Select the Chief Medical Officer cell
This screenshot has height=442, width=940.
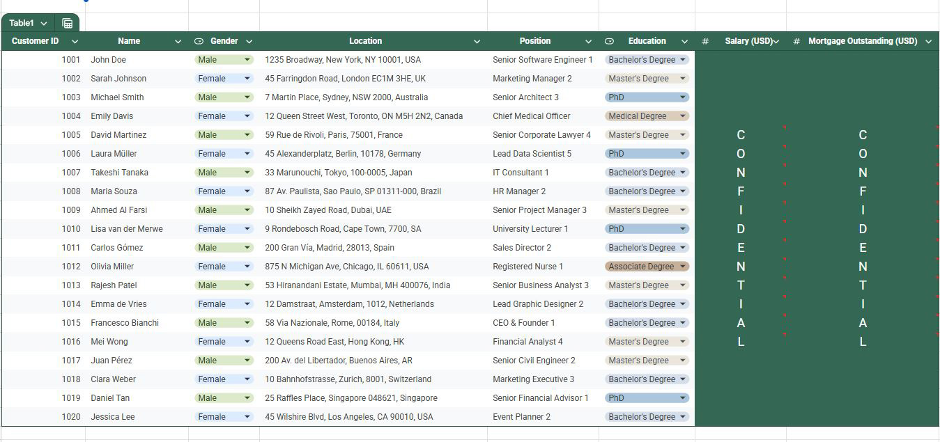click(543, 116)
